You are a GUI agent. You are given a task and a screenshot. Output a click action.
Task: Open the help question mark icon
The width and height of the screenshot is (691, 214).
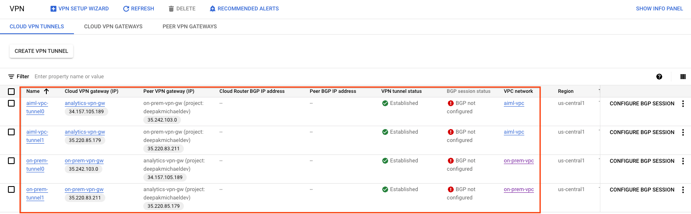(659, 77)
